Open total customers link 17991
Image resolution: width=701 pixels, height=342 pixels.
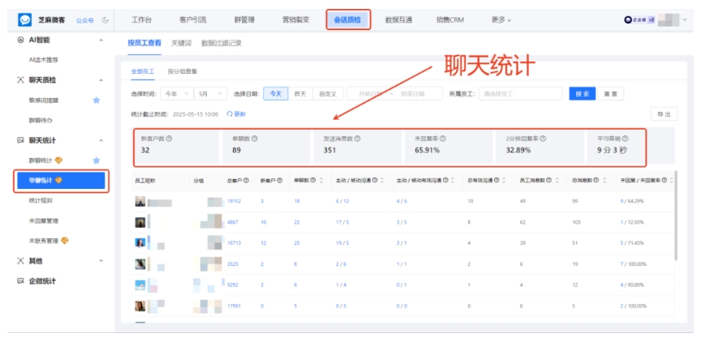(234, 306)
